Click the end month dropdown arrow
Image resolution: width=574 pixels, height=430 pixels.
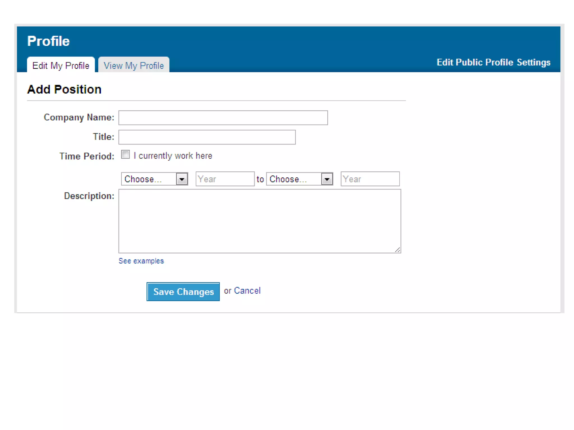click(x=327, y=179)
